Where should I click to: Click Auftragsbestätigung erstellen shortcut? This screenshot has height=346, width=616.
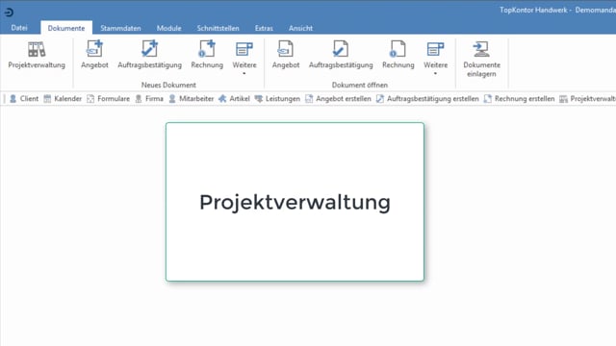(x=427, y=98)
